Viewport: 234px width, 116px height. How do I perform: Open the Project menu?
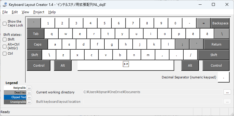pyautogui.click(x=39, y=12)
